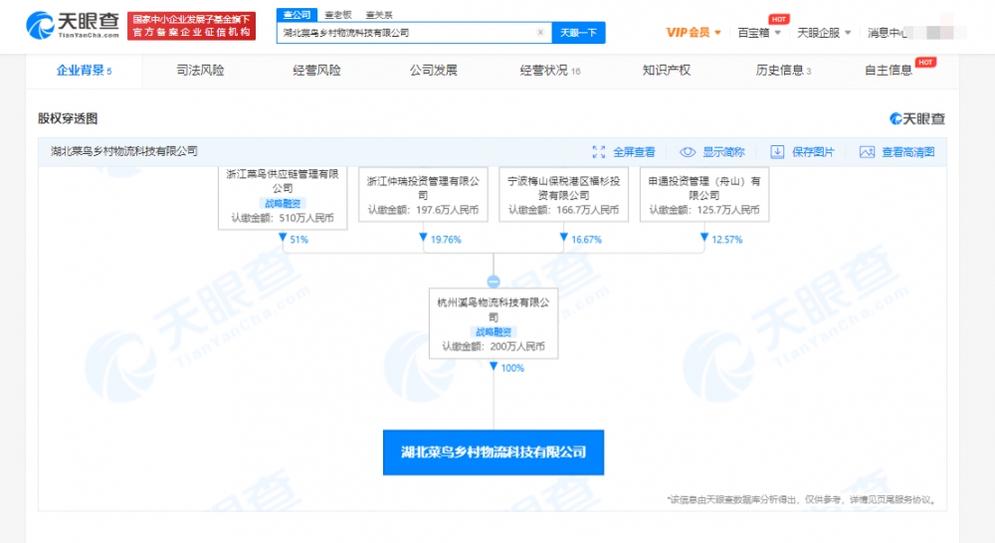Switch to the 司法风险 tab
995x543 pixels.
tap(200, 71)
